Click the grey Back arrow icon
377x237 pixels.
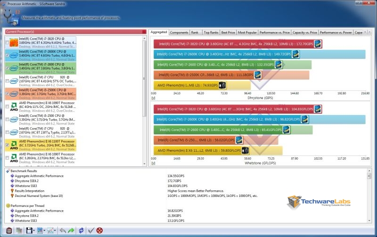(63, 230)
